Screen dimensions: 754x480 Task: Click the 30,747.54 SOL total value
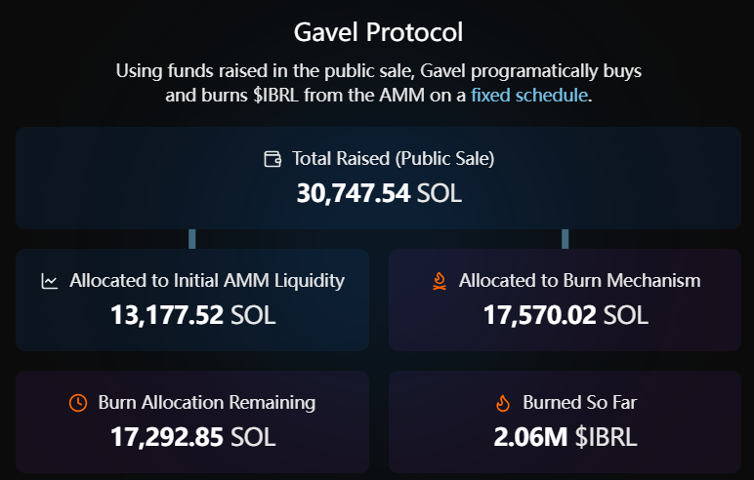pos(378,192)
